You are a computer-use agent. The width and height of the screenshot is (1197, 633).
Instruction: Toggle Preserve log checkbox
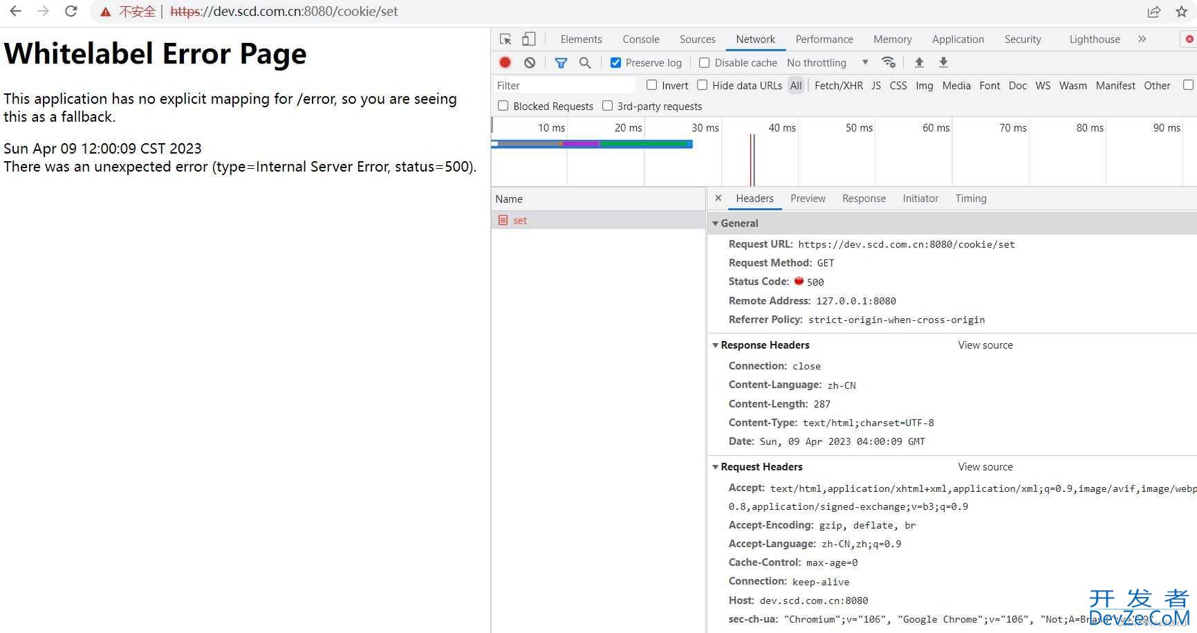(615, 62)
